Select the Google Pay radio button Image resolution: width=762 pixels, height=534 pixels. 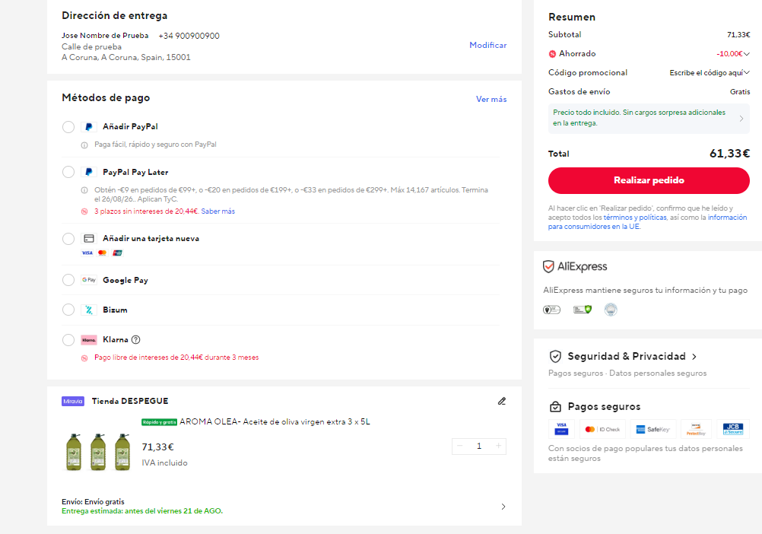click(68, 280)
